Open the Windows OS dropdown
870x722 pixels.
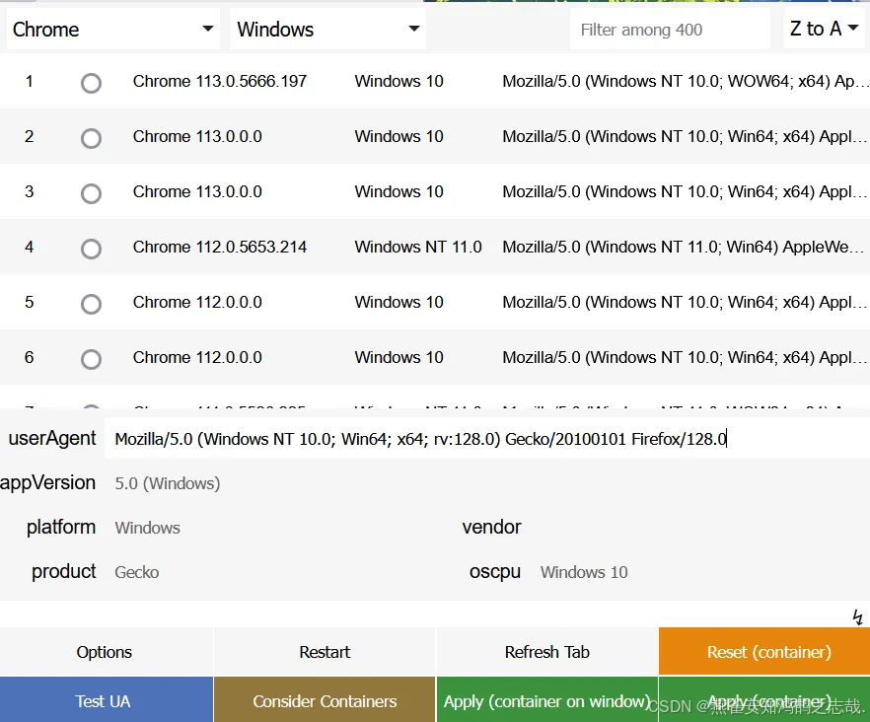point(327,29)
